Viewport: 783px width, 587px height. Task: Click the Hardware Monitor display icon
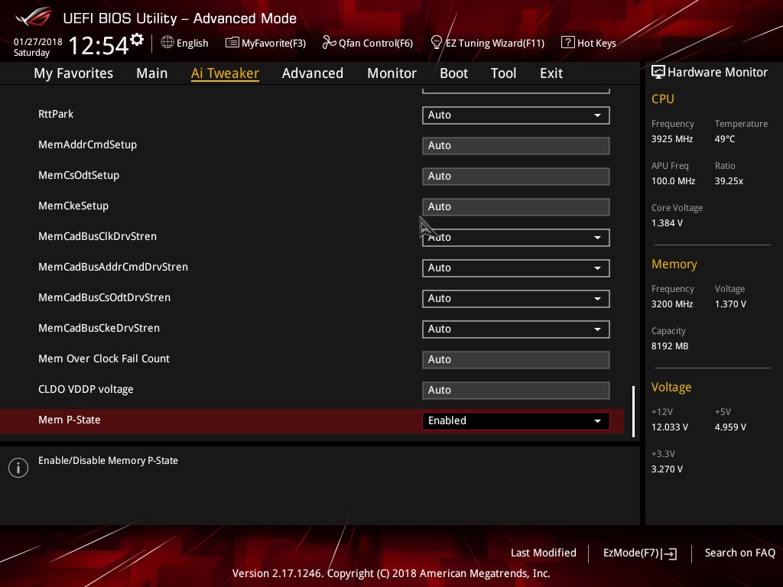pyautogui.click(x=658, y=73)
